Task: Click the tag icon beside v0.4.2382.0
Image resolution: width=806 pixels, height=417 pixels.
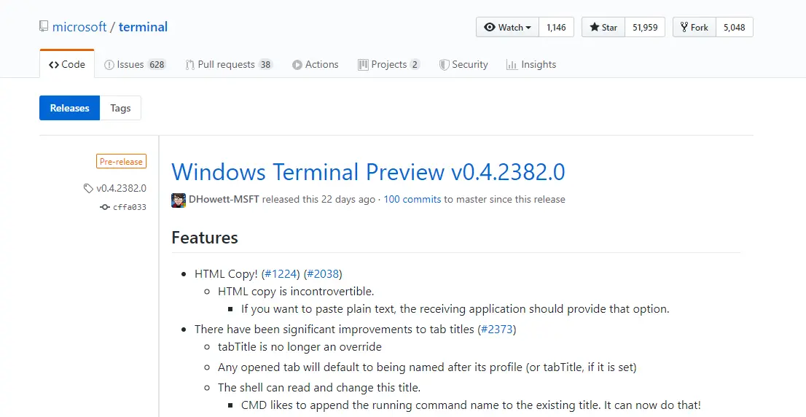Action: [x=88, y=189]
